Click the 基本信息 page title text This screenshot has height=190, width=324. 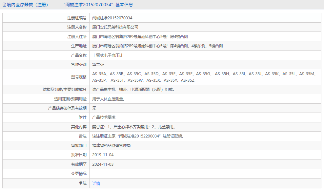124,5
